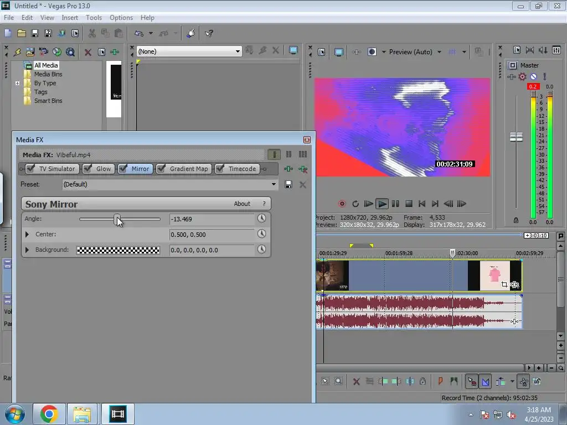Expand the Background parameter triangle
The image size is (567, 425).
click(x=27, y=250)
